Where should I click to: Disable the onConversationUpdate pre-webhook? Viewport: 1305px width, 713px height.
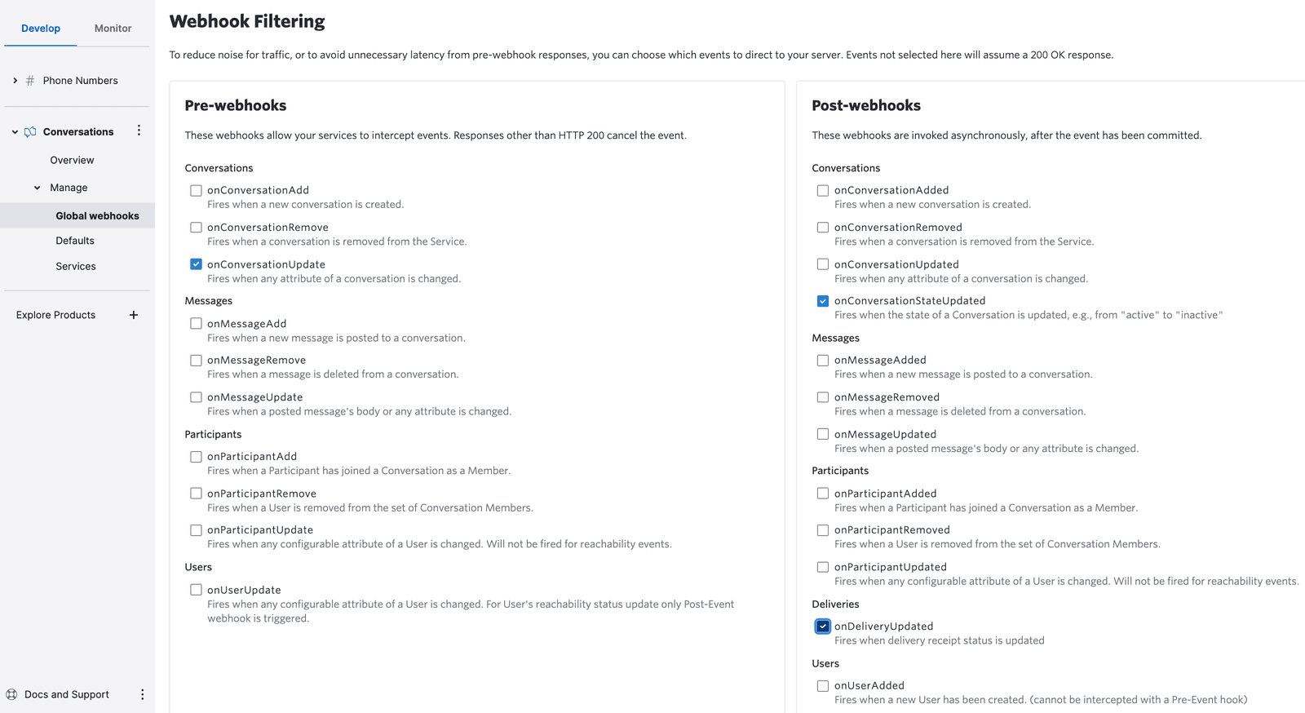click(x=196, y=263)
